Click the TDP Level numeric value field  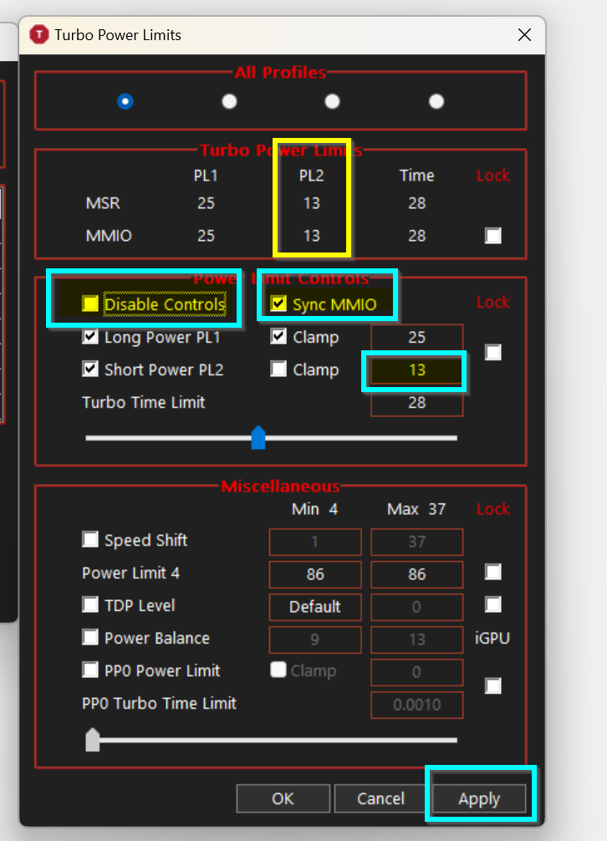416,607
